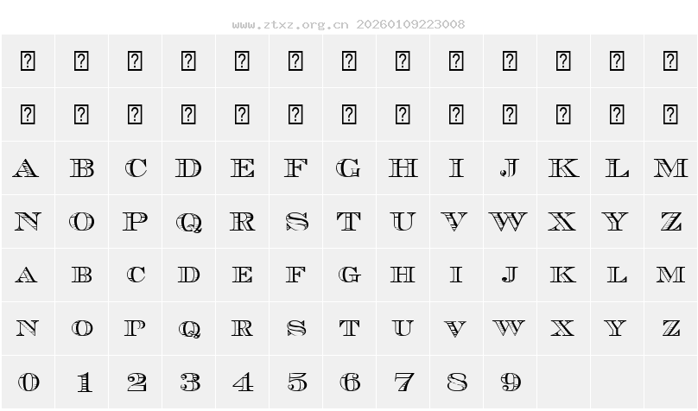Click letter K in the lower alphabet set
Screen dimensions: 698x411
coord(563,275)
